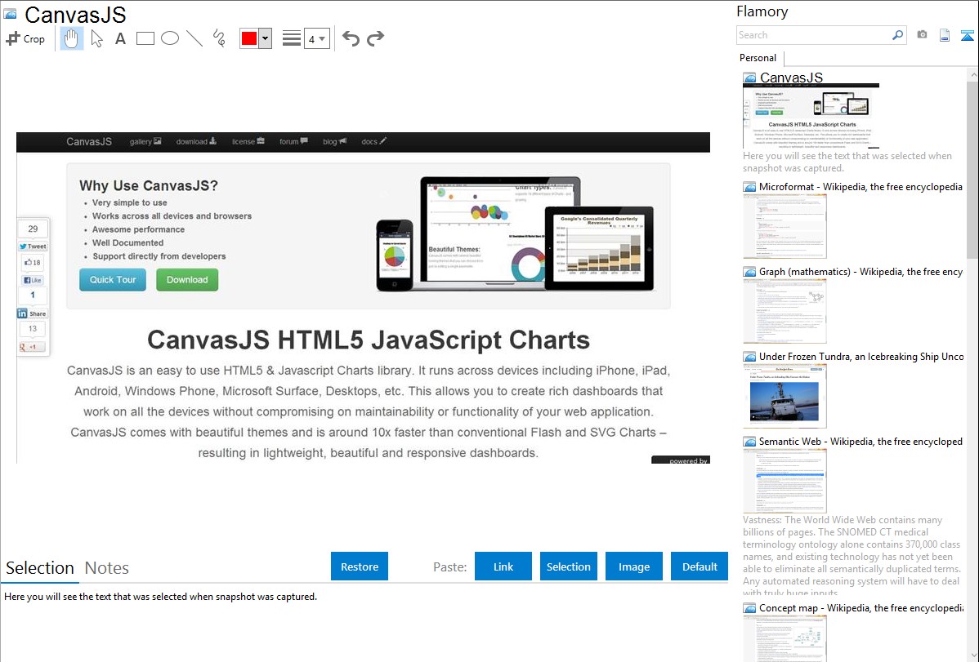This screenshot has width=979, height=662.
Task: Click the sidebar scrollbar up arrow
Action: (x=973, y=74)
